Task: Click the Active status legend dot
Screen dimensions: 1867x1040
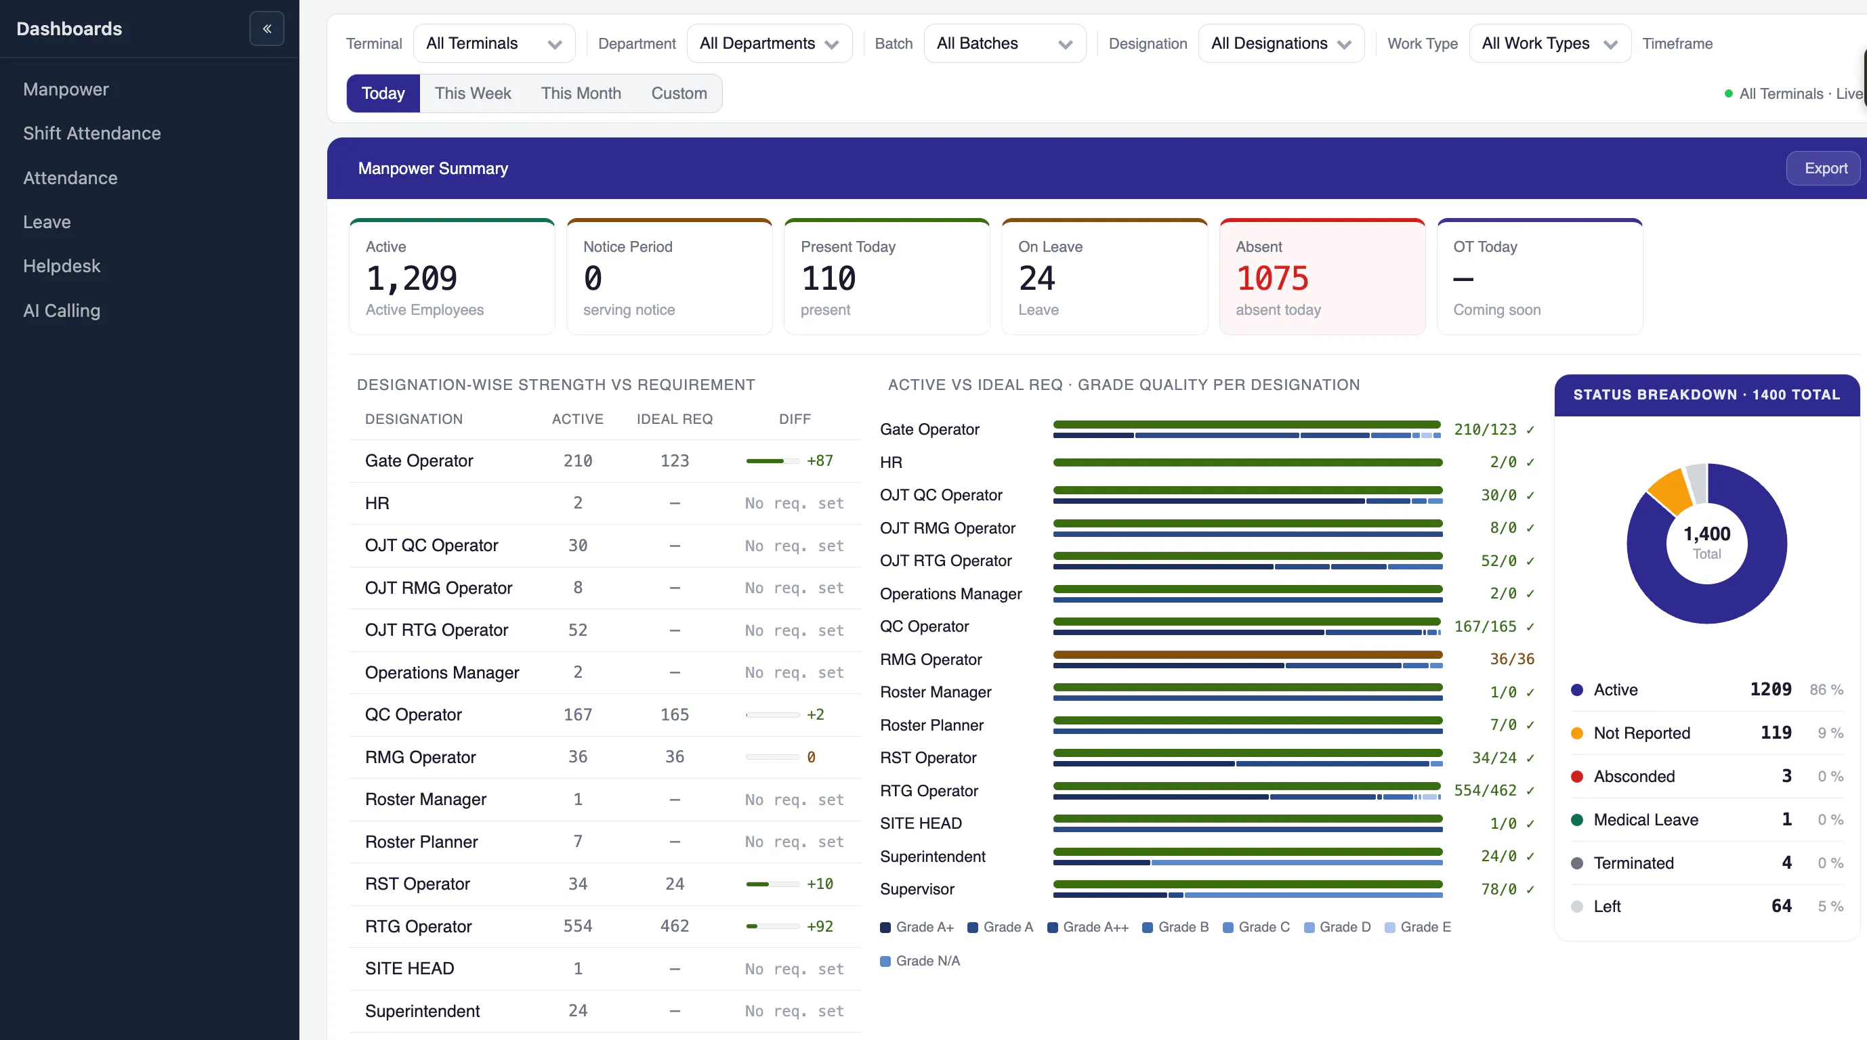Action: click(1576, 690)
